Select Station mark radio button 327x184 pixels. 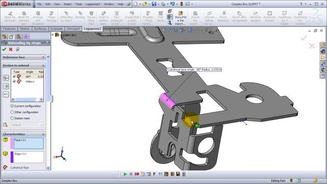12,118
